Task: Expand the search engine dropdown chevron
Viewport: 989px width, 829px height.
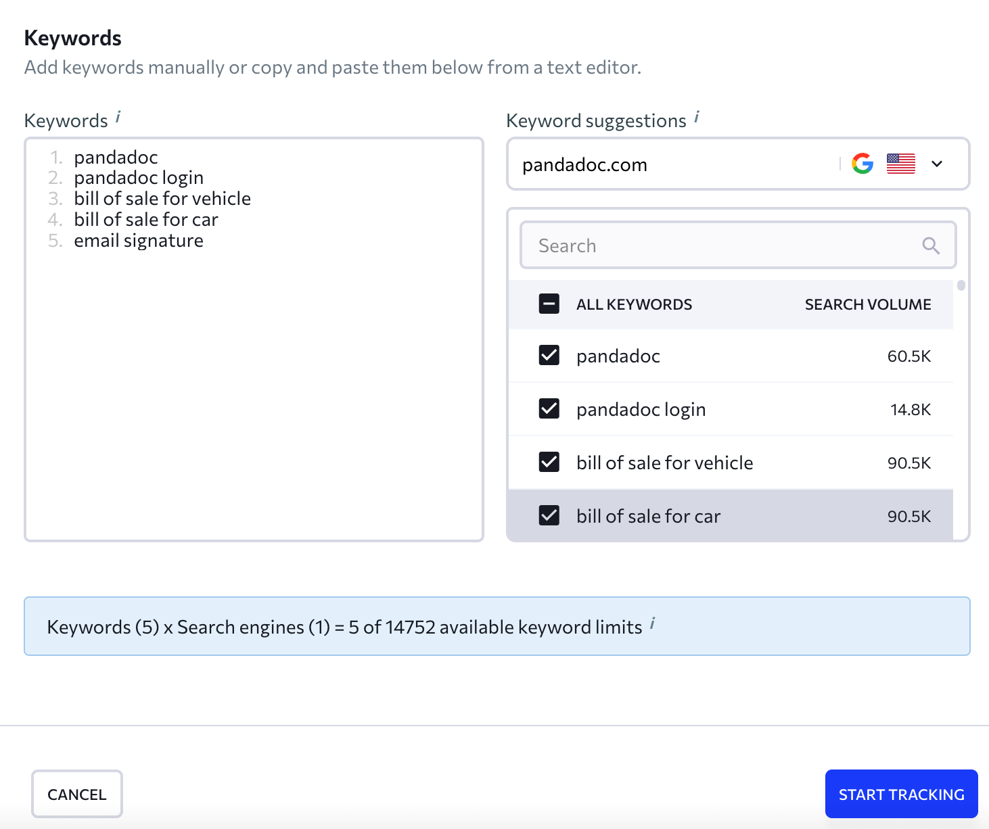Action: click(x=937, y=164)
